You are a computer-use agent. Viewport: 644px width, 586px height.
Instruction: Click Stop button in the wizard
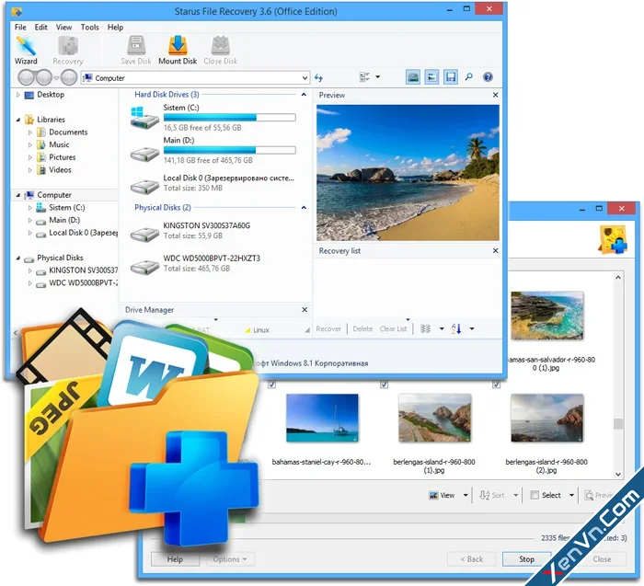click(x=526, y=559)
